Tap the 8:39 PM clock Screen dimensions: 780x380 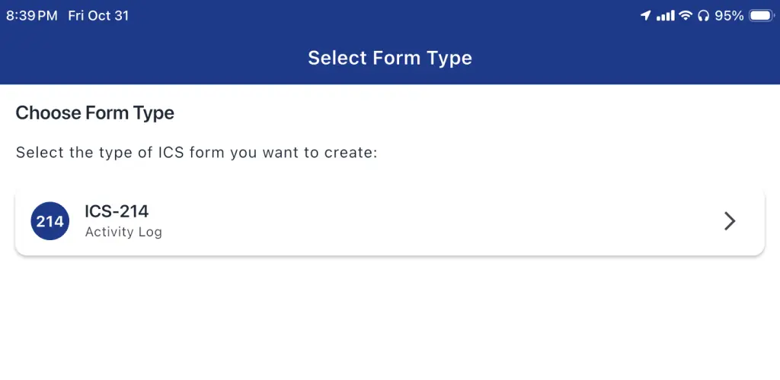32,16
